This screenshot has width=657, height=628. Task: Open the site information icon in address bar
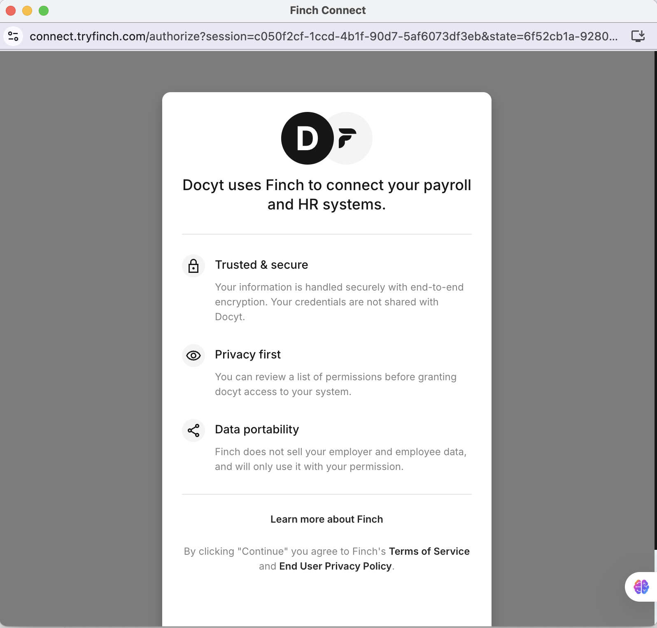click(x=13, y=36)
